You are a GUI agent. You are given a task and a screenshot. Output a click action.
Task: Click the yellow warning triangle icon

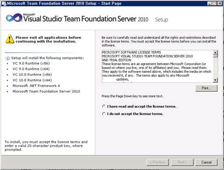[x=10, y=39]
